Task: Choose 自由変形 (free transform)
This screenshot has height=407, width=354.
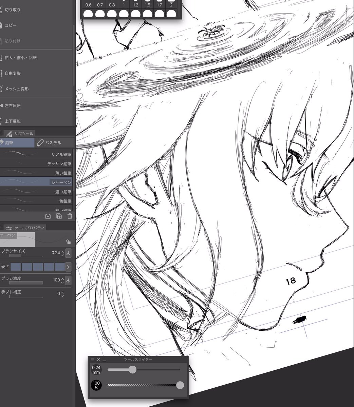Action: [36, 73]
